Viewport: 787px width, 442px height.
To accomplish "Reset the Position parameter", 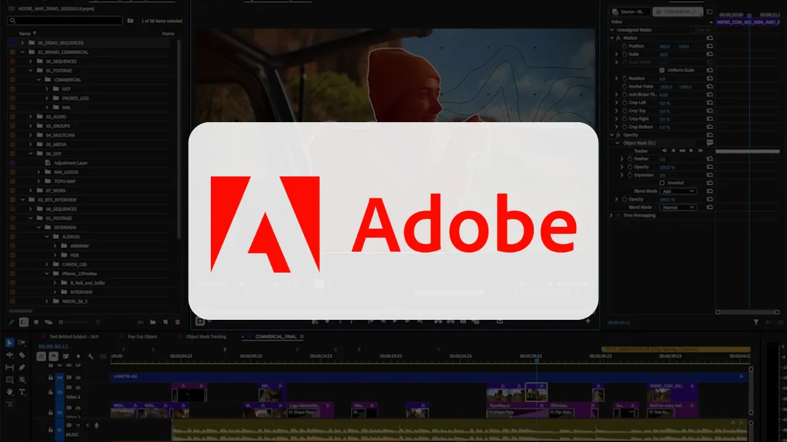I will (x=710, y=46).
